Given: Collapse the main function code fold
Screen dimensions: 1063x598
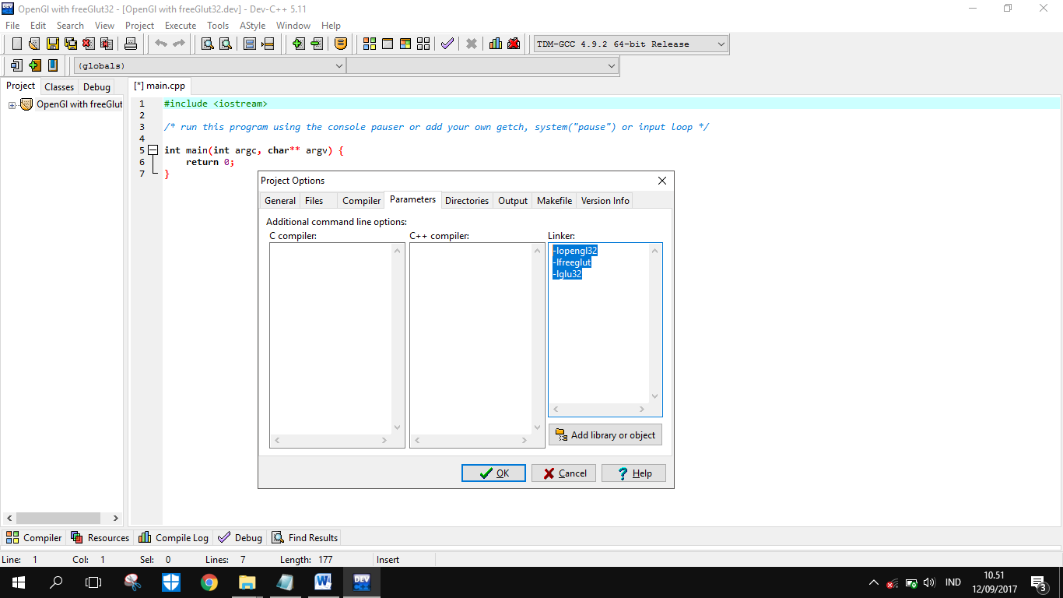Looking at the screenshot, I should [153, 150].
